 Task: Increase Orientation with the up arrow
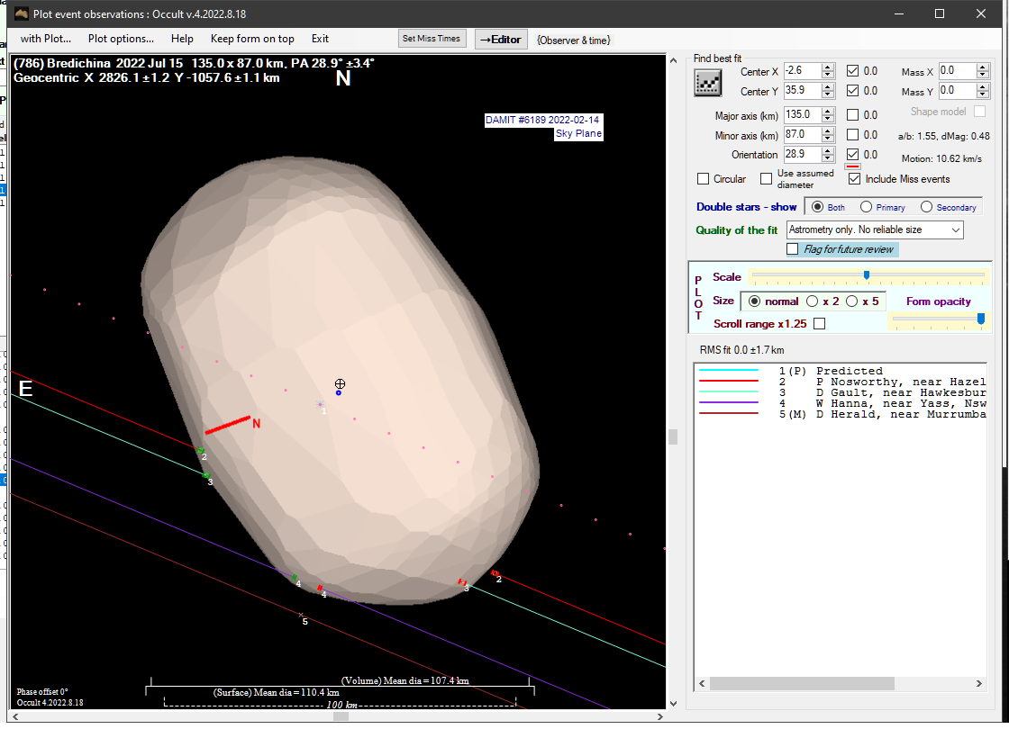pyautogui.click(x=828, y=150)
